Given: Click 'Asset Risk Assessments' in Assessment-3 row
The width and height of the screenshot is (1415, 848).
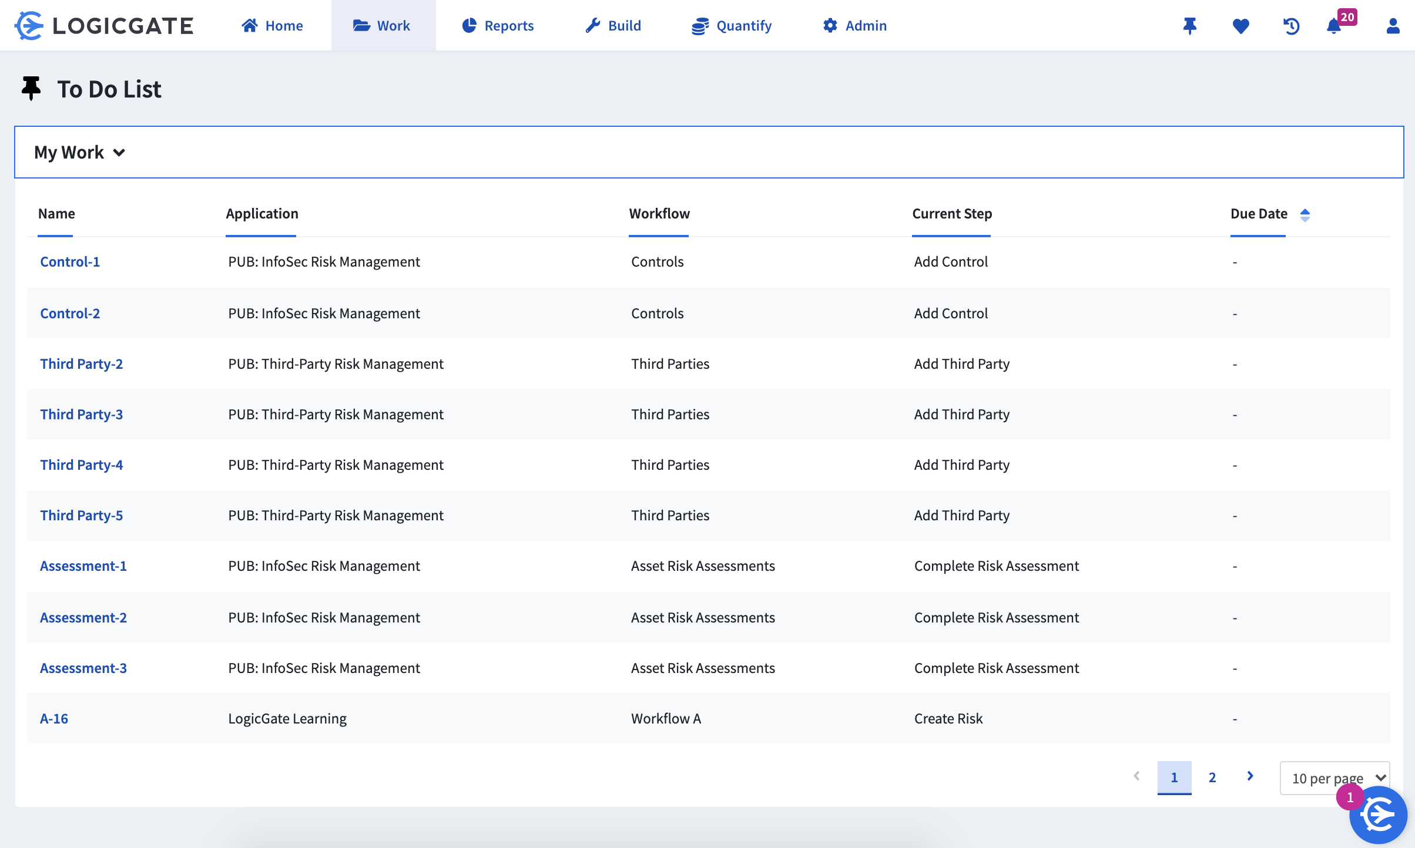Looking at the screenshot, I should pyautogui.click(x=703, y=668).
